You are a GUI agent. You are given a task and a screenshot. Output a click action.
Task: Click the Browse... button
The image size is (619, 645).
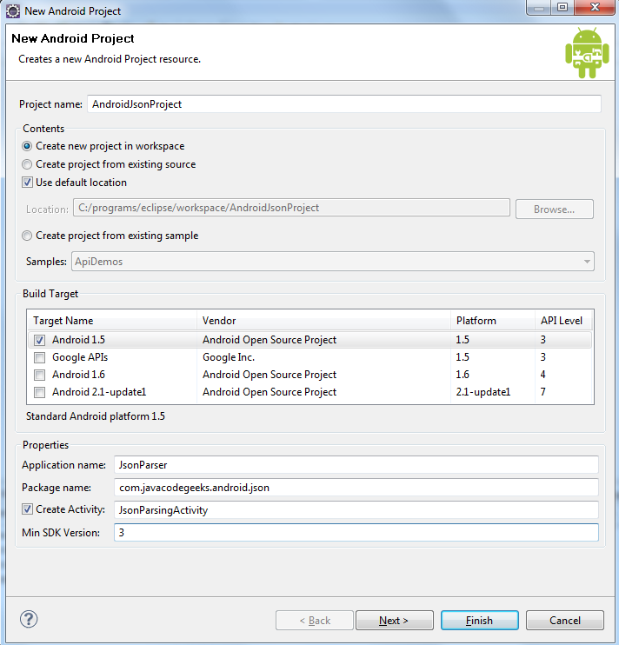click(555, 209)
